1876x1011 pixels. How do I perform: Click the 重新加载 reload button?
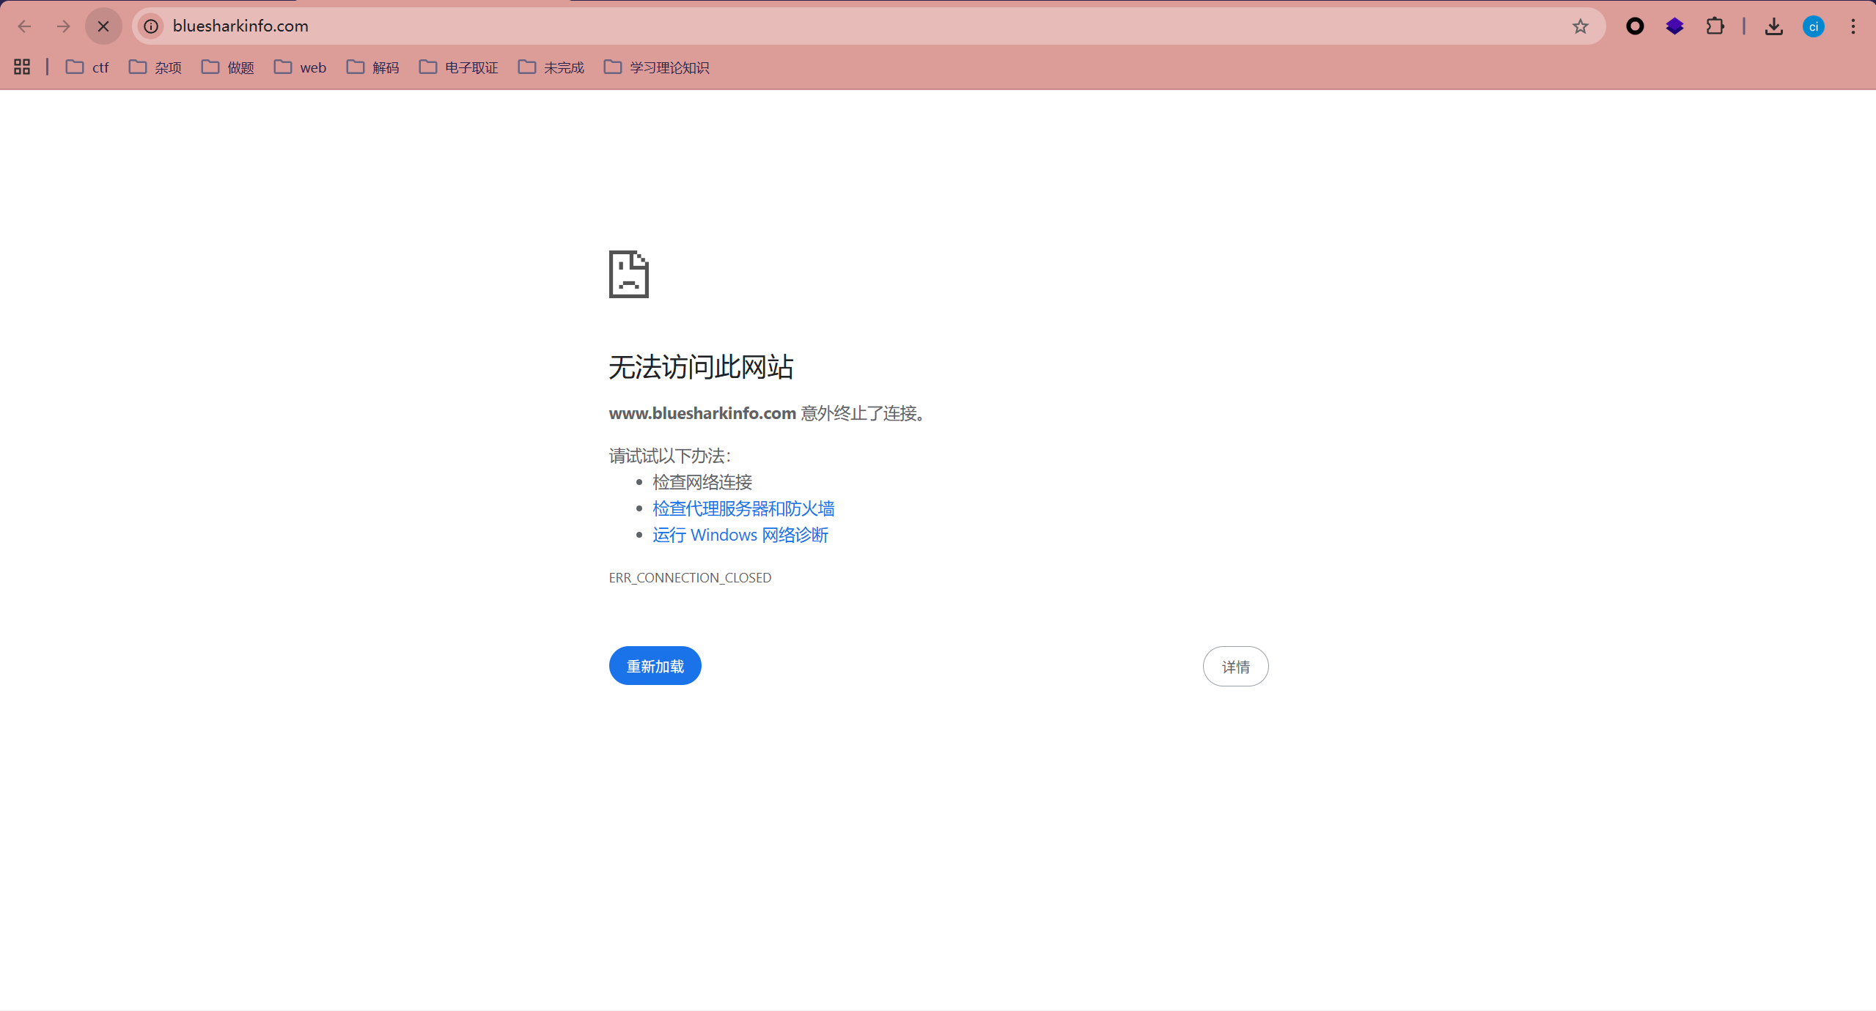(x=655, y=666)
